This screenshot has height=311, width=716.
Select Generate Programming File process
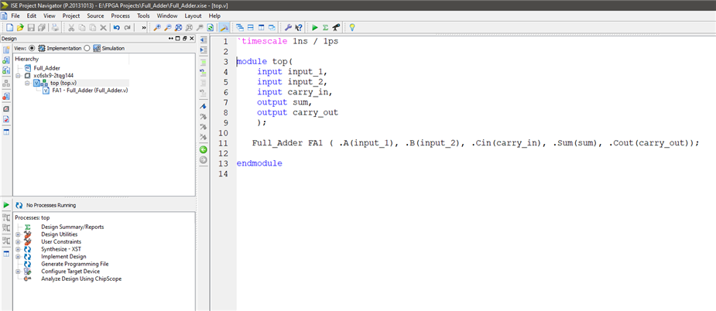point(74,264)
